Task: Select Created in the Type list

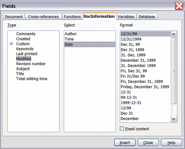Action: tap(23, 39)
